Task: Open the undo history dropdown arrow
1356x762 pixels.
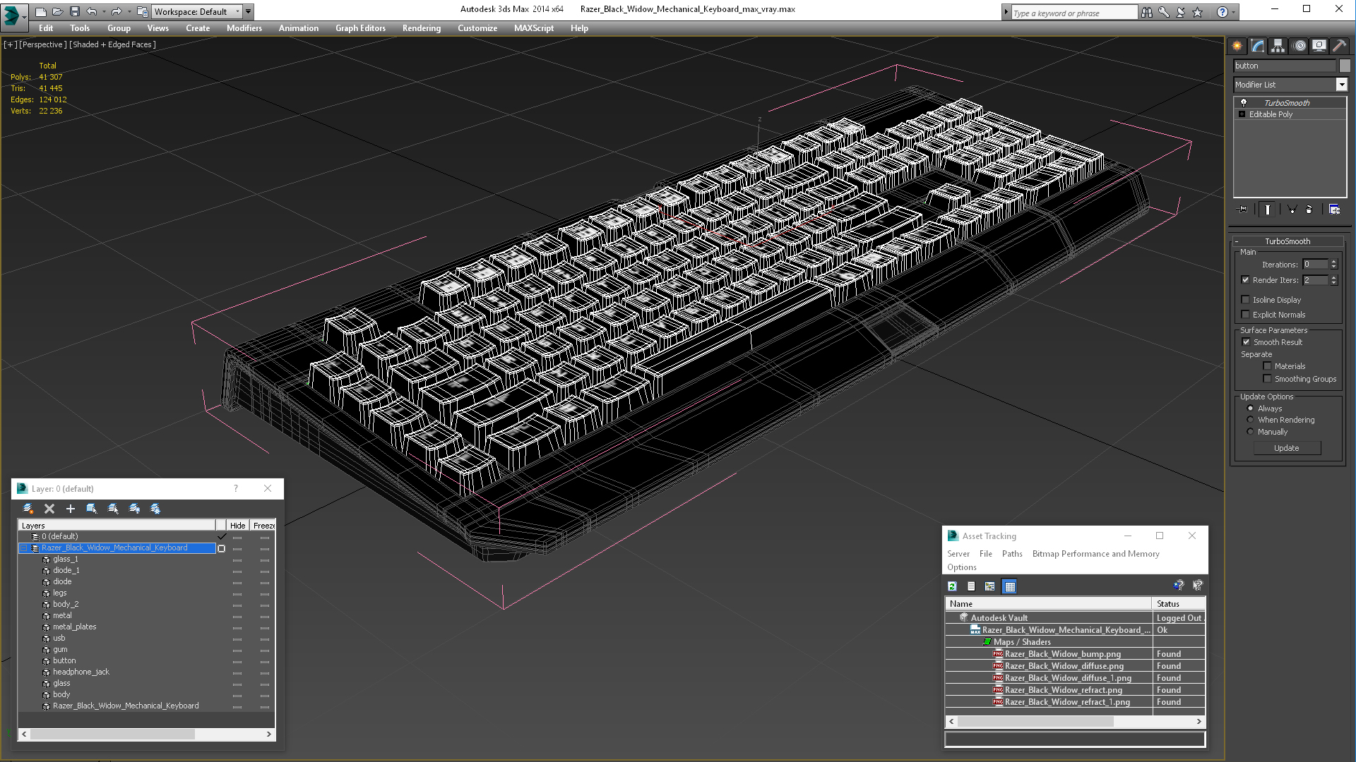Action: 104,11
